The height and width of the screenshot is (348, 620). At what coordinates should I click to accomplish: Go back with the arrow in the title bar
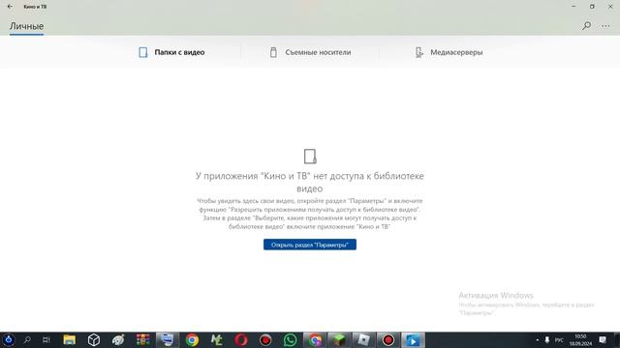coord(10,7)
